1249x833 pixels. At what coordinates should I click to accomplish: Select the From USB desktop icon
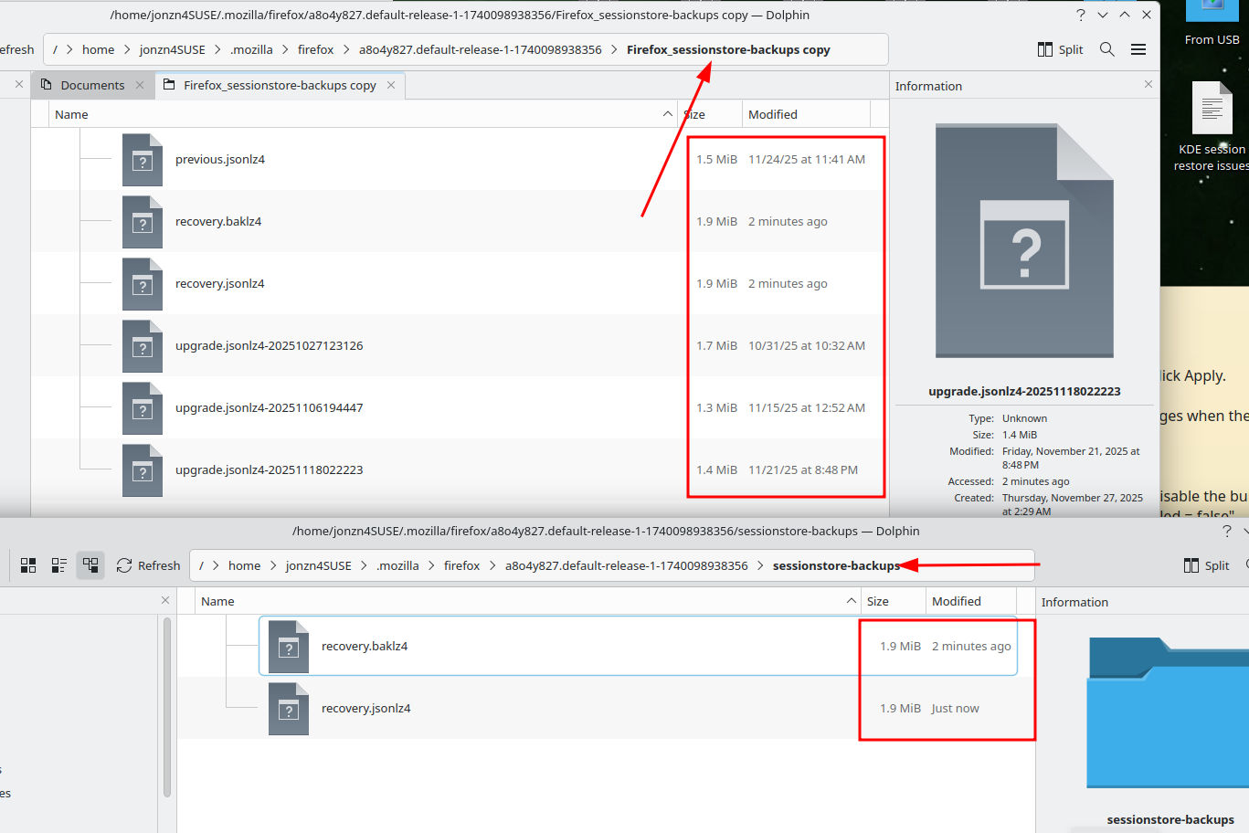tap(1212, 24)
